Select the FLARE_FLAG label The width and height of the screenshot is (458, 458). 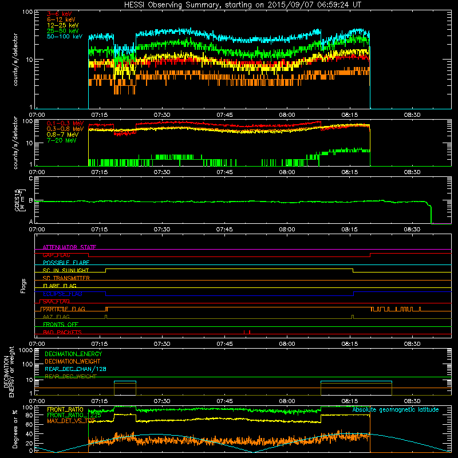pos(60,286)
